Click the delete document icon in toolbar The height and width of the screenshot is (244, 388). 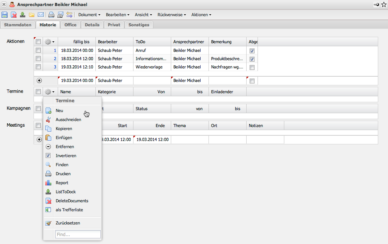click(14, 15)
